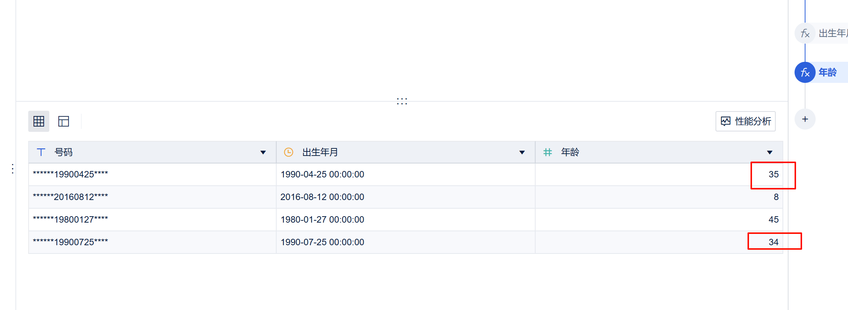This screenshot has width=848, height=310.
Task: Click the 年龄 step label
Action: 828,72
